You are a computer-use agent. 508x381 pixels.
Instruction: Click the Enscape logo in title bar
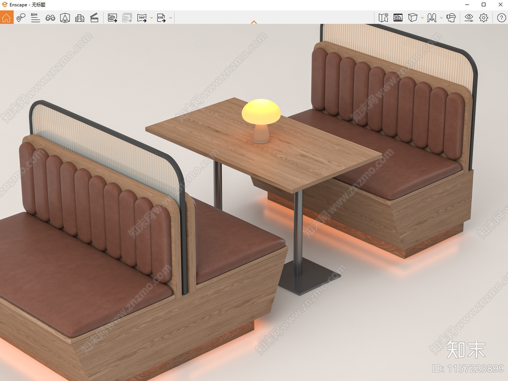(x=4, y=4)
